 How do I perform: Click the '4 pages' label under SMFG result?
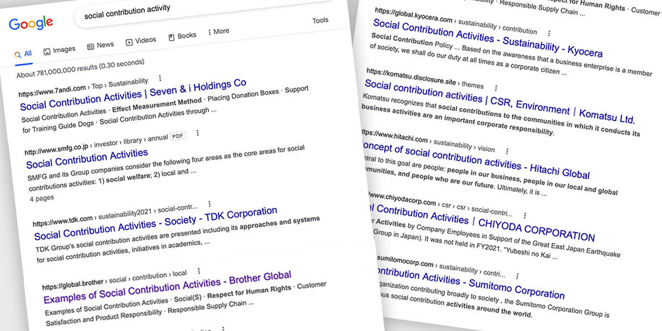42,197
